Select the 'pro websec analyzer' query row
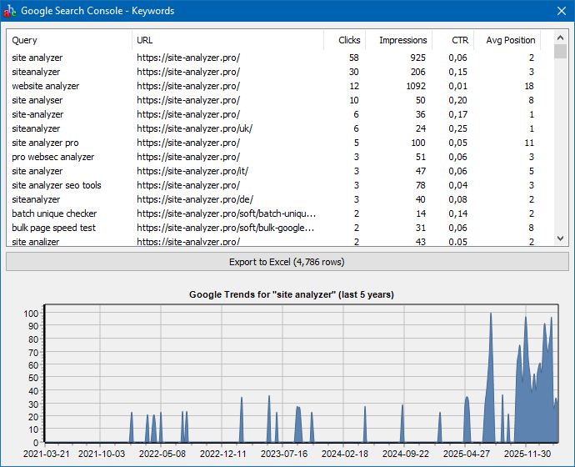 point(273,157)
